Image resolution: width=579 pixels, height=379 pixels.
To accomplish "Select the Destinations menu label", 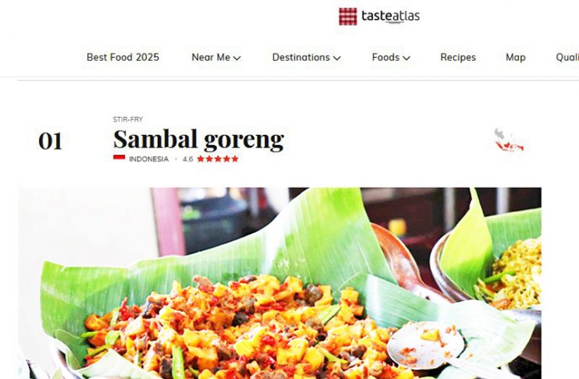I will (x=301, y=58).
